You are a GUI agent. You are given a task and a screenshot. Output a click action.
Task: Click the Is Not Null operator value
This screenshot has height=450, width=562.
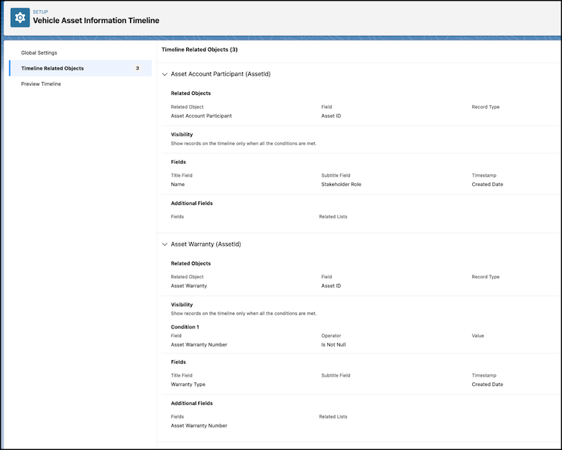tap(333, 344)
